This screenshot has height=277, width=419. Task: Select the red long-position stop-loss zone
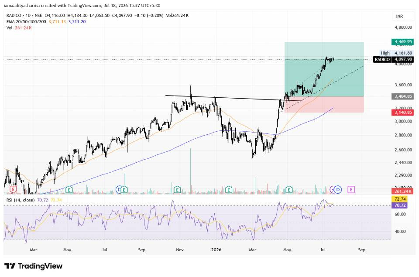pos(324,104)
